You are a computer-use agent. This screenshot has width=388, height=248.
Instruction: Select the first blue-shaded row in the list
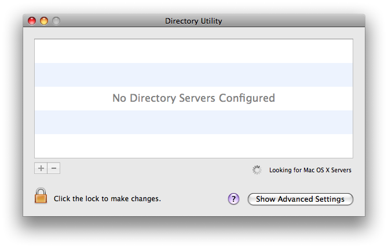tap(193, 75)
